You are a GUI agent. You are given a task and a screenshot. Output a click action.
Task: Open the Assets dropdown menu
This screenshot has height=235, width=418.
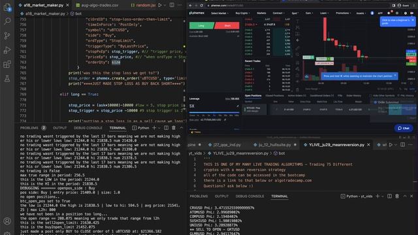tap(361, 13)
